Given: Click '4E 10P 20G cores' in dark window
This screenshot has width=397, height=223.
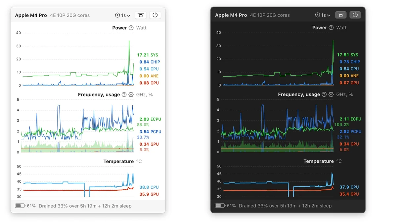Looking at the screenshot, I should tap(270, 15).
